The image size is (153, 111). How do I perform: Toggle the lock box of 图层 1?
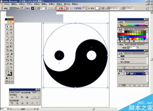click(x=122, y=74)
